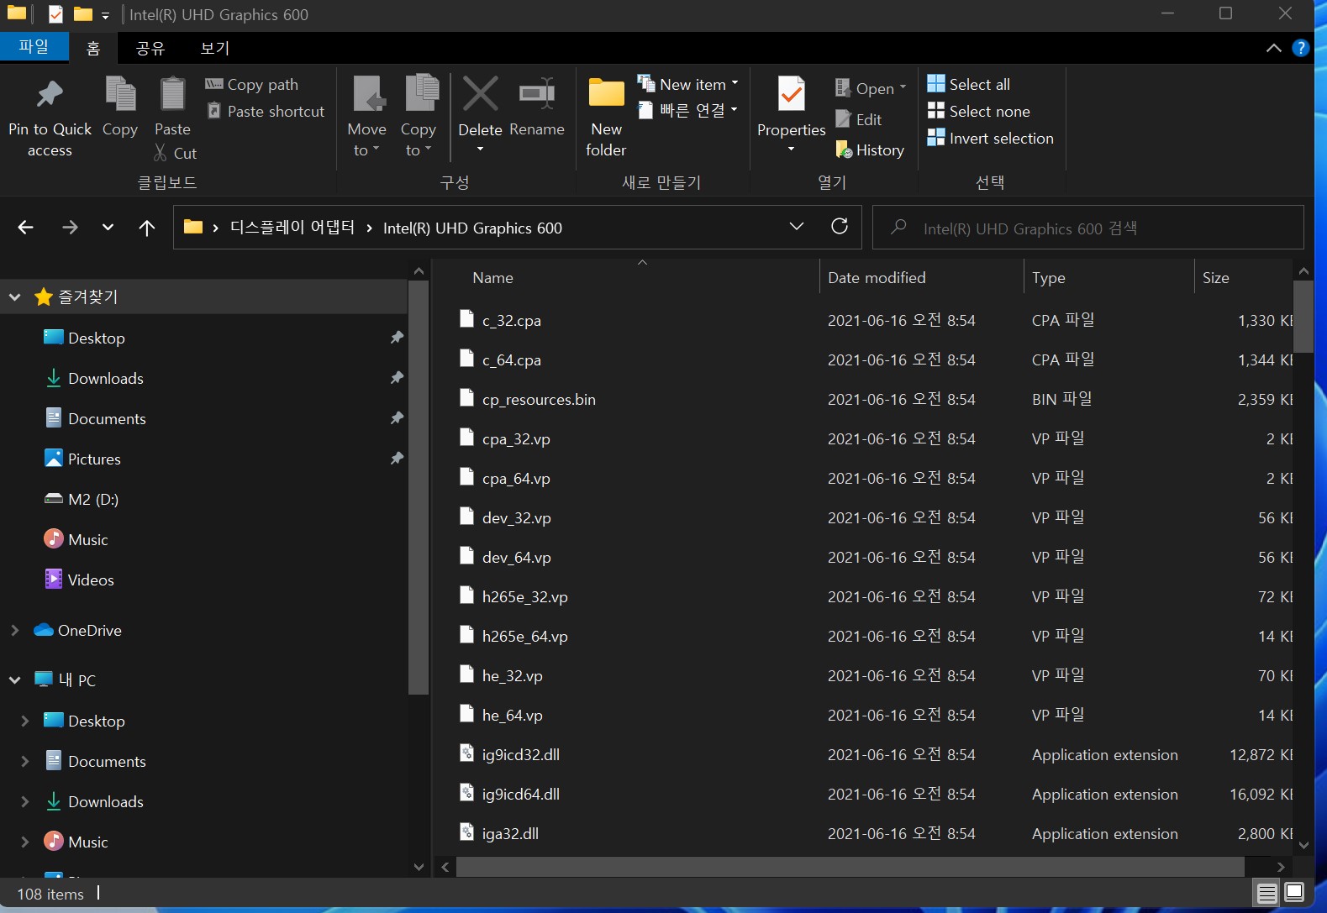The width and height of the screenshot is (1327, 913).
Task: Click the Delete X icon
Action: click(x=480, y=93)
